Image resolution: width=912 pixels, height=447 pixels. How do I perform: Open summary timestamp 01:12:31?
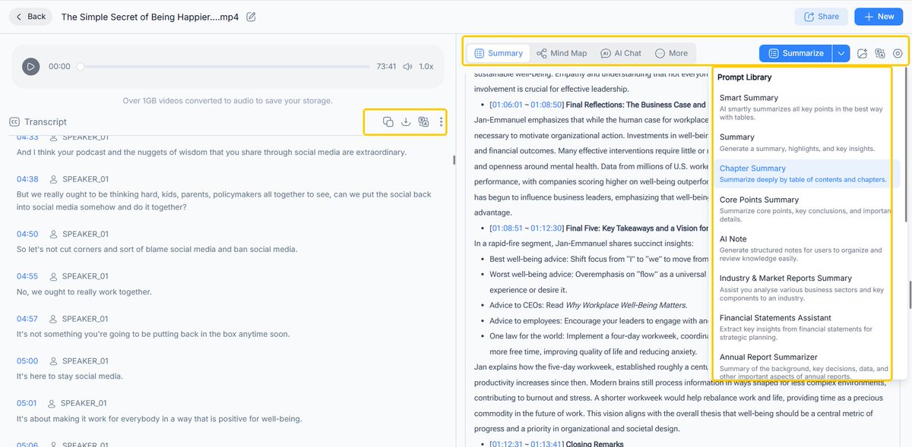click(x=507, y=444)
